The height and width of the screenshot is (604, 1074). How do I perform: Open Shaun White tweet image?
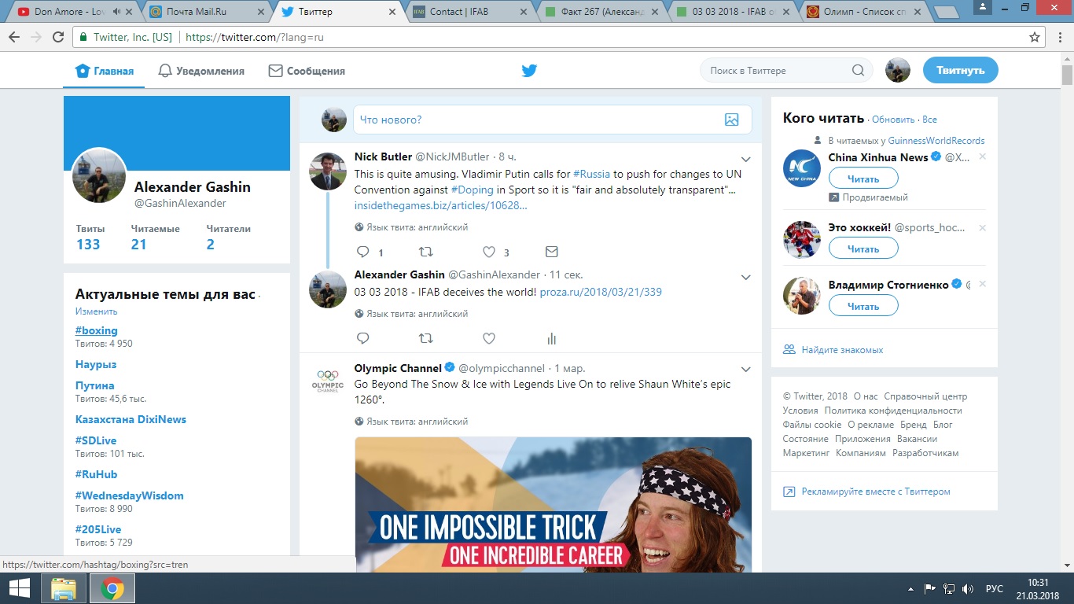pos(553,505)
